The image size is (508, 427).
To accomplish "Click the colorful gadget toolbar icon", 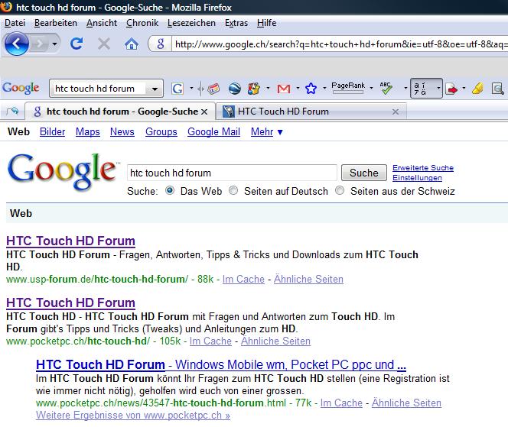I will pos(254,89).
